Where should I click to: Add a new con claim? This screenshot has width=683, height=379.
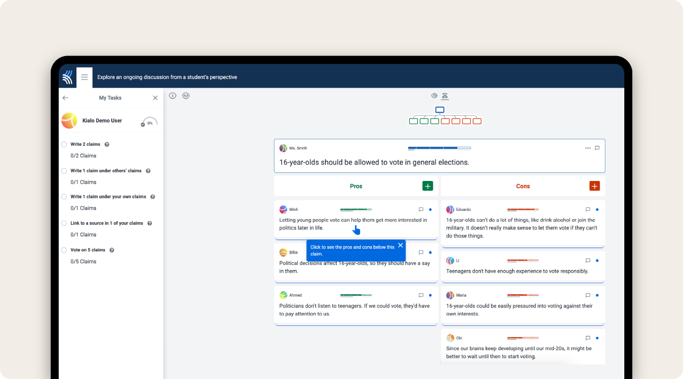tap(595, 186)
